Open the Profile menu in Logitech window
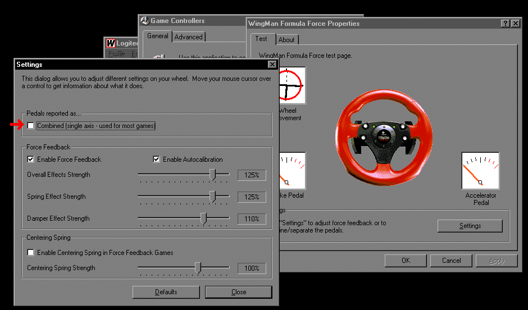Screen dimensions: 528x310 pyautogui.click(x=116, y=54)
